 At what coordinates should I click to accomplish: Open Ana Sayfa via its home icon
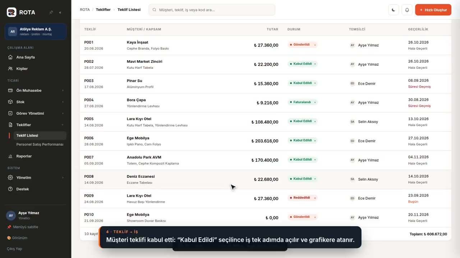pos(10,57)
